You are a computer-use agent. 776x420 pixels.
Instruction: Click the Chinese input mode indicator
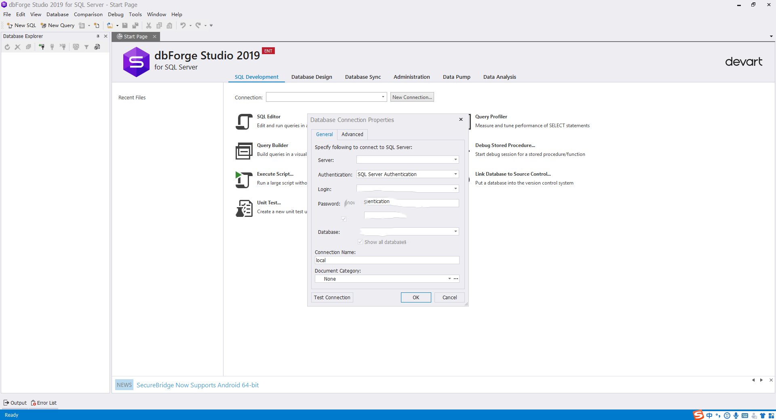pyautogui.click(x=709, y=416)
